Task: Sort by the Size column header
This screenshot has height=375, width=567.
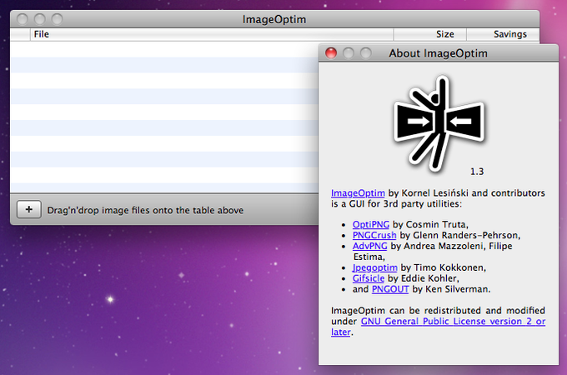Action: (430, 34)
